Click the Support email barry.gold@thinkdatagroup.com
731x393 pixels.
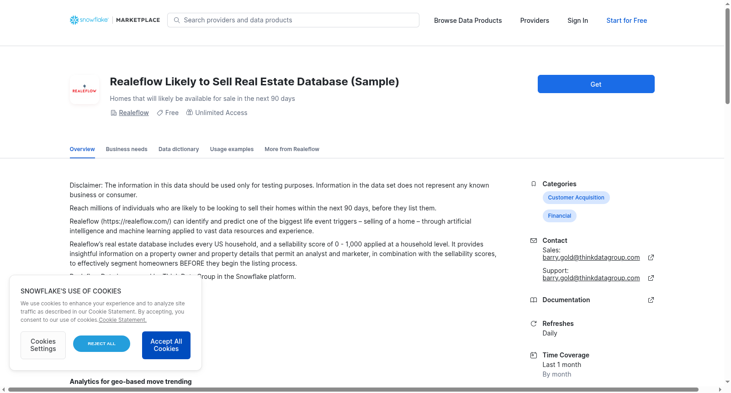591,278
